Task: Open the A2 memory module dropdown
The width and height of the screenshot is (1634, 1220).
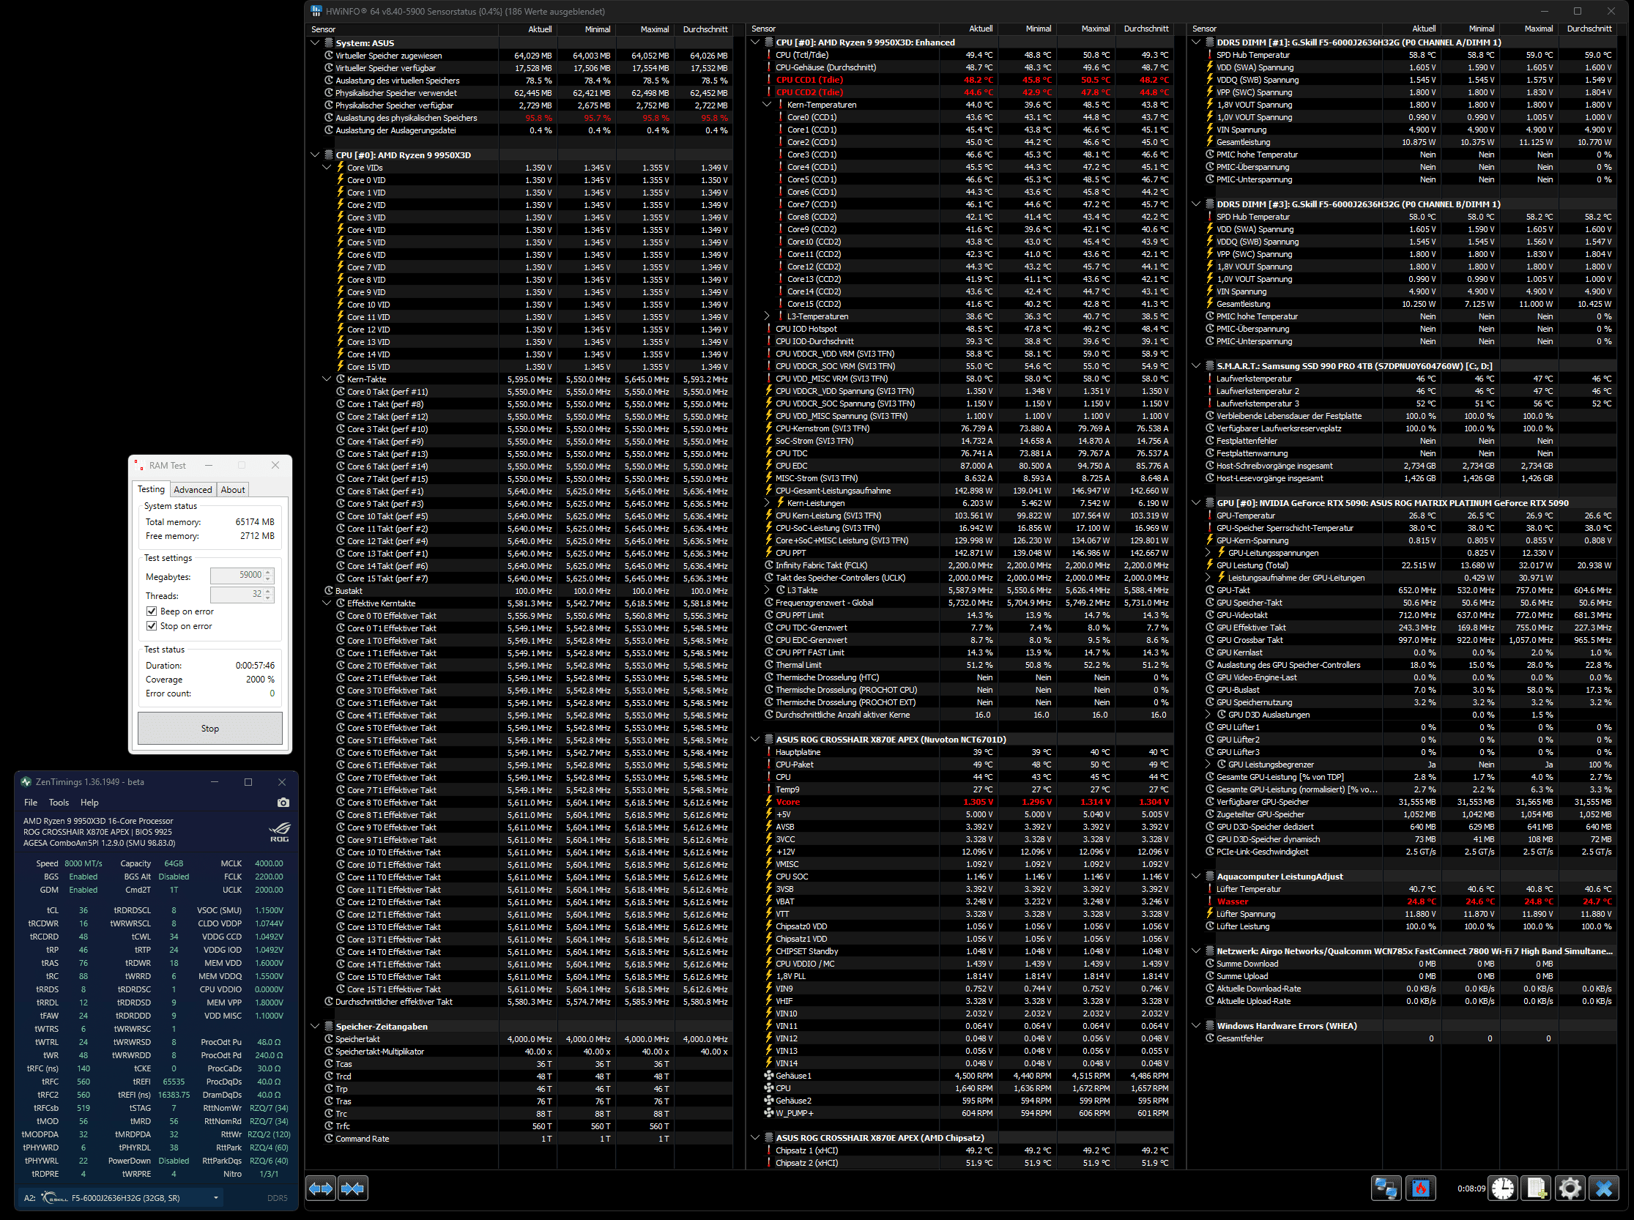Action: tap(216, 1198)
